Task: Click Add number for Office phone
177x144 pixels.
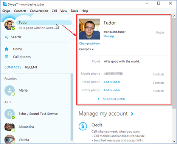Action: pyautogui.click(x=112, y=90)
